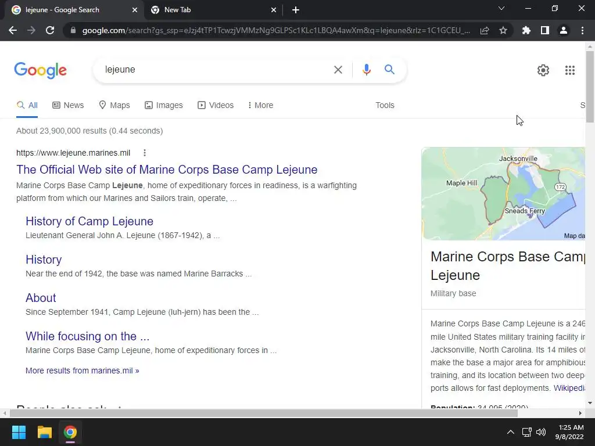Click the vertical scrollbar thumb
The width and height of the screenshot is (595, 446).
click(590, 87)
